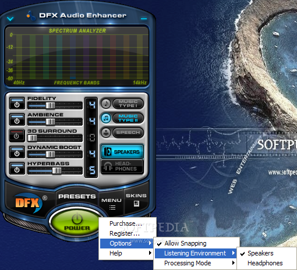Click the Fidelity slider handle
This screenshot has width=297, height=270.
50,105
